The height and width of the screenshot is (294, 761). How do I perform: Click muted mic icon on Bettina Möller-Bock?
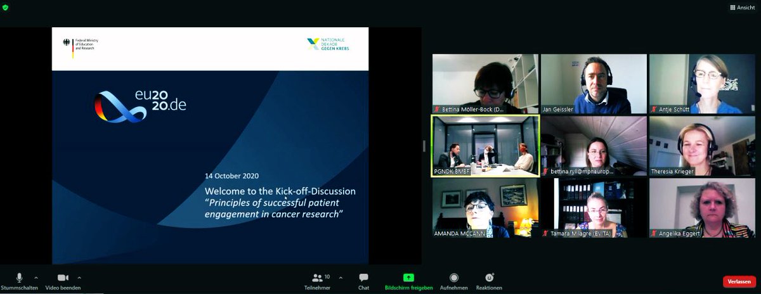point(437,109)
